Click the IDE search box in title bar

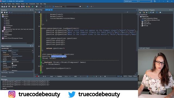click(146, 1)
